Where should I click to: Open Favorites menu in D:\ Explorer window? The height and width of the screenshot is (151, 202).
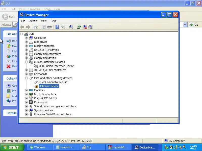pyautogui.click(x=34, y=9)
